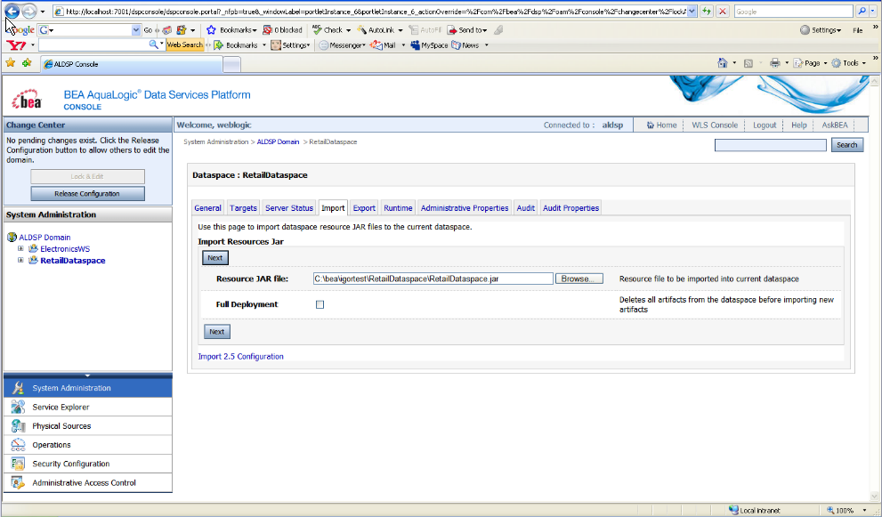The height and width of the screenshot is (517, 882).
Task: Open the Audit tab
Action: coord(525,207)
